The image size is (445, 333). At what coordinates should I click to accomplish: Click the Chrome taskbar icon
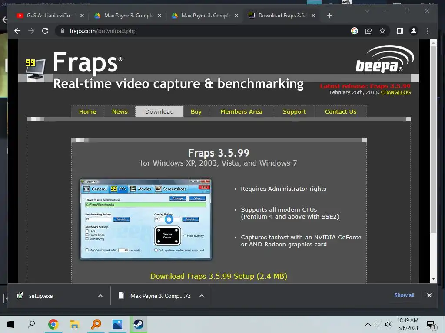point(53,324)
